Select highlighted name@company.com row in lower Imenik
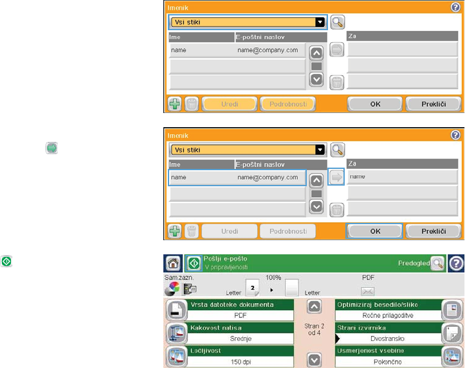The image size is (465, 368). pos(237,178)
